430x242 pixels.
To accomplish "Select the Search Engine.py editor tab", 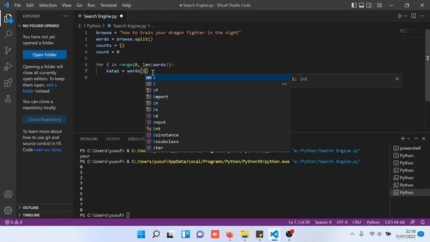I will (100, 16).
